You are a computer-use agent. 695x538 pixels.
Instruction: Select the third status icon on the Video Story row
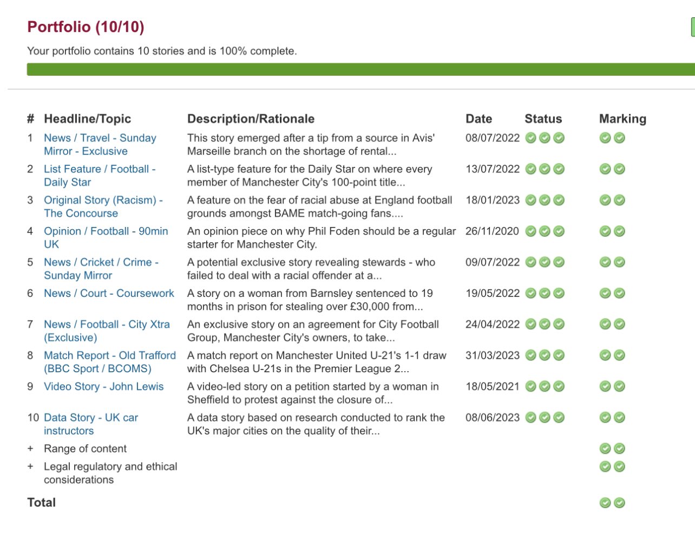[x=560, y=386]
